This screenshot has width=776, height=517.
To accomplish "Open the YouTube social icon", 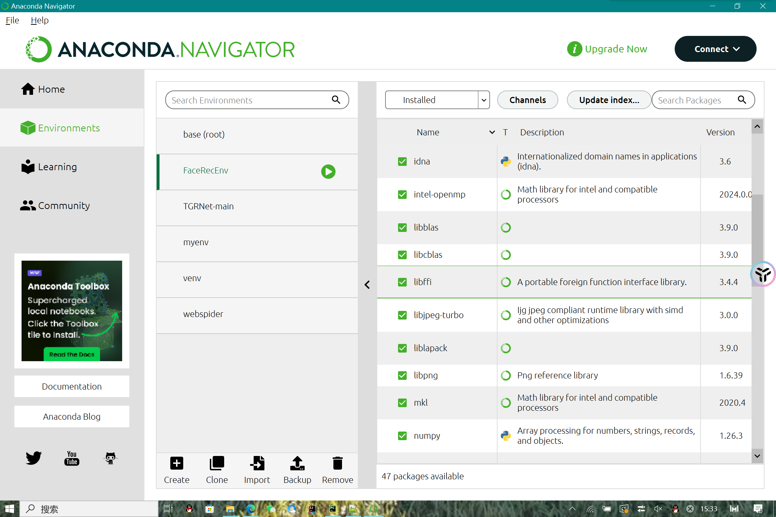I will coord(72,458).
